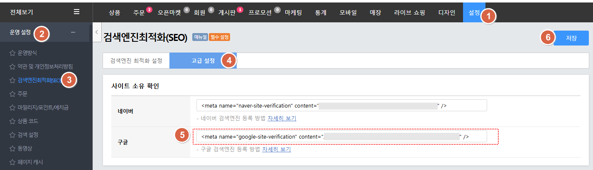Open the 페이지 캐시 settings

(30, 162)
